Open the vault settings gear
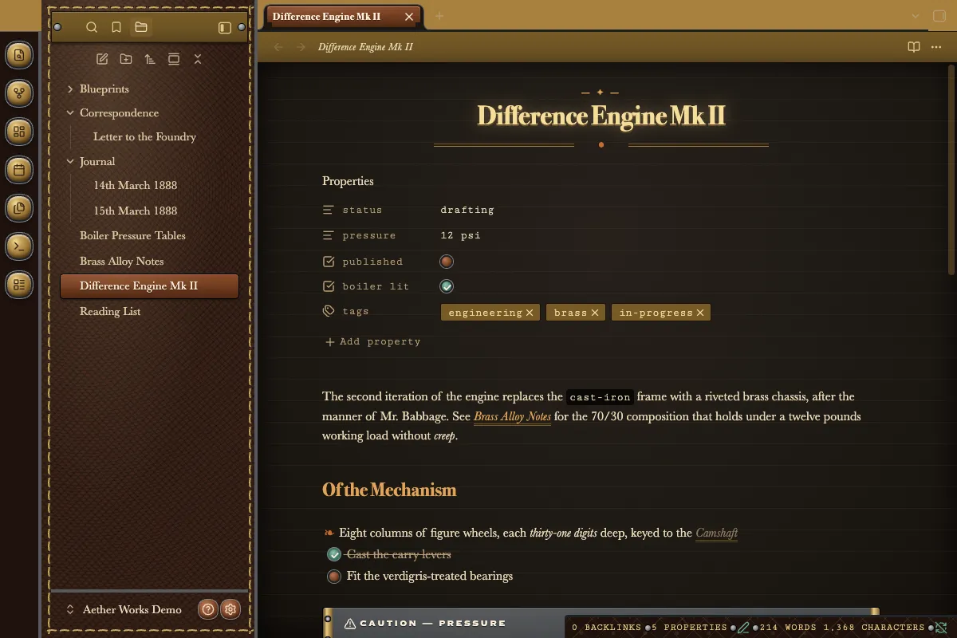Viewport: 957px width, 638px height. coord(230,609)
